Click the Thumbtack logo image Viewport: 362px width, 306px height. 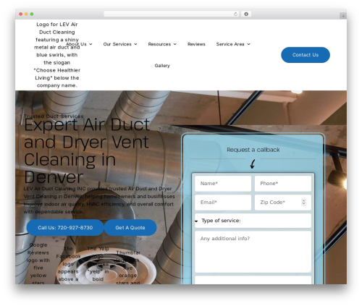coord(128,267)
